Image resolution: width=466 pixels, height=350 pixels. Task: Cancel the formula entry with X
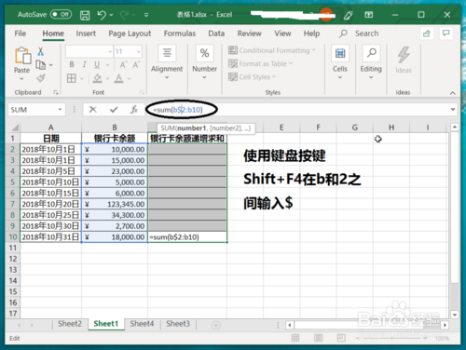92,110
